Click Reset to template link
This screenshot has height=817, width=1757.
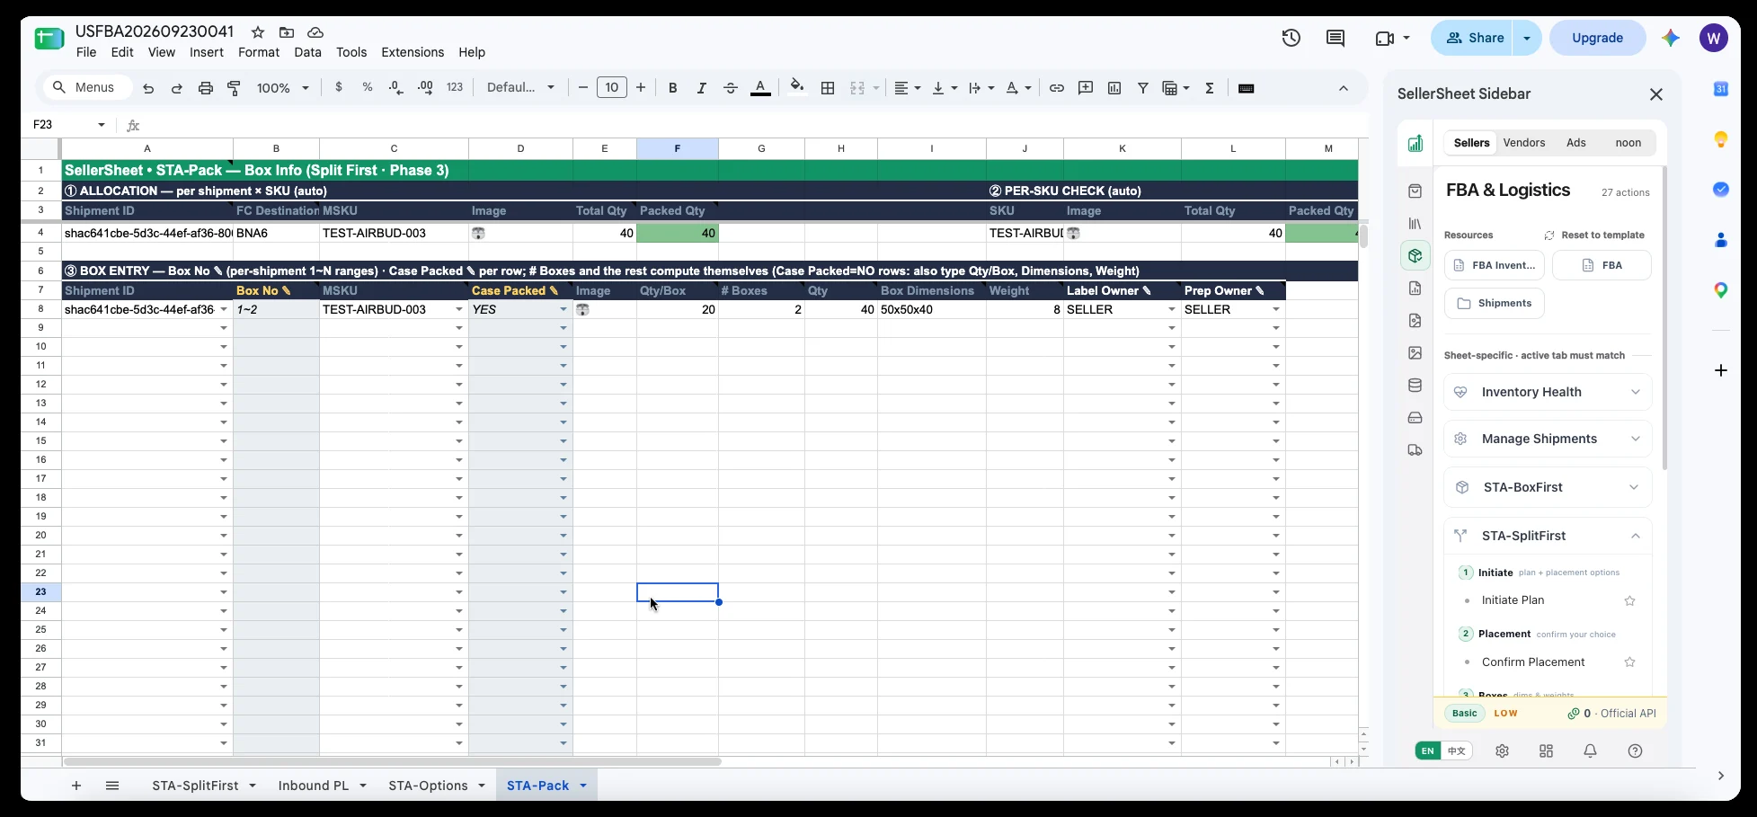point(1594,235)
